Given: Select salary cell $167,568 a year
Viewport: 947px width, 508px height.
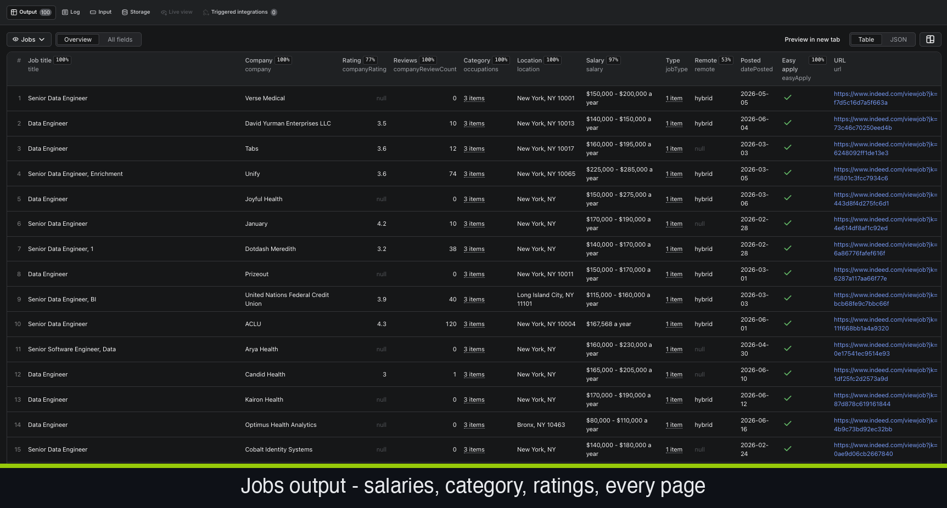Looking at the screenshot, I should [x=608, y=324].
